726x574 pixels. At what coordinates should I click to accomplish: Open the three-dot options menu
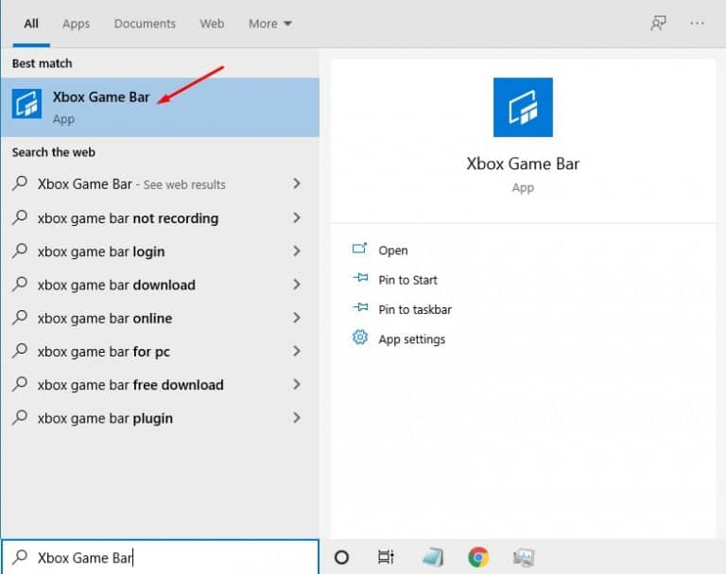(697, 23)
